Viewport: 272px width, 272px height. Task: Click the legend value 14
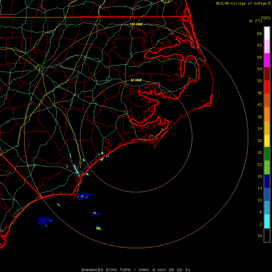[260, 188]
